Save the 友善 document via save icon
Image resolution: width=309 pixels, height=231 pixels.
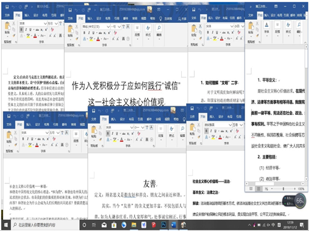(x=94, y=111)
